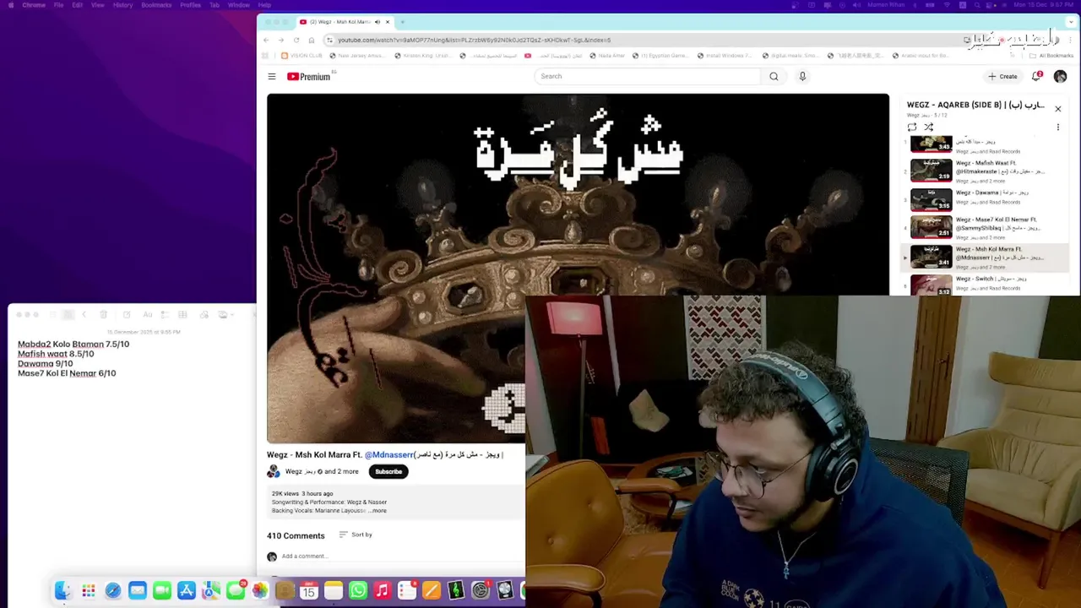Open the Window menu
The height and width of the screenshot is (608, 1081).
[239, 5]
